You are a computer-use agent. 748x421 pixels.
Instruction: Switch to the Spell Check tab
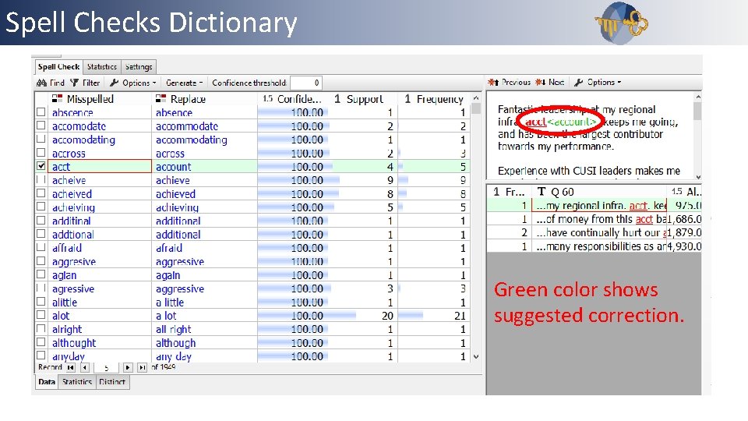[x=58, y=67]
